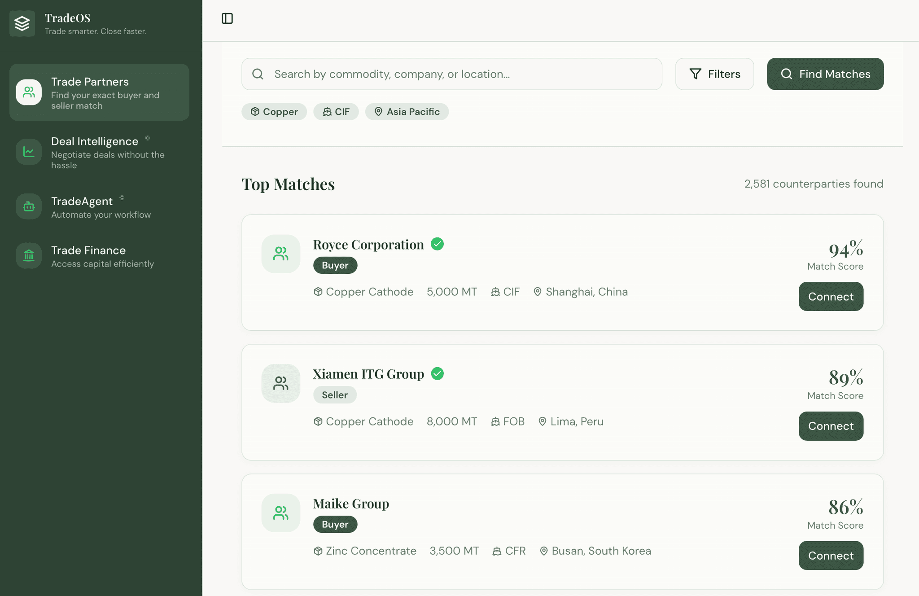Toggle the Copper filter chip
The image size is (919, 596).
[274, 112]
